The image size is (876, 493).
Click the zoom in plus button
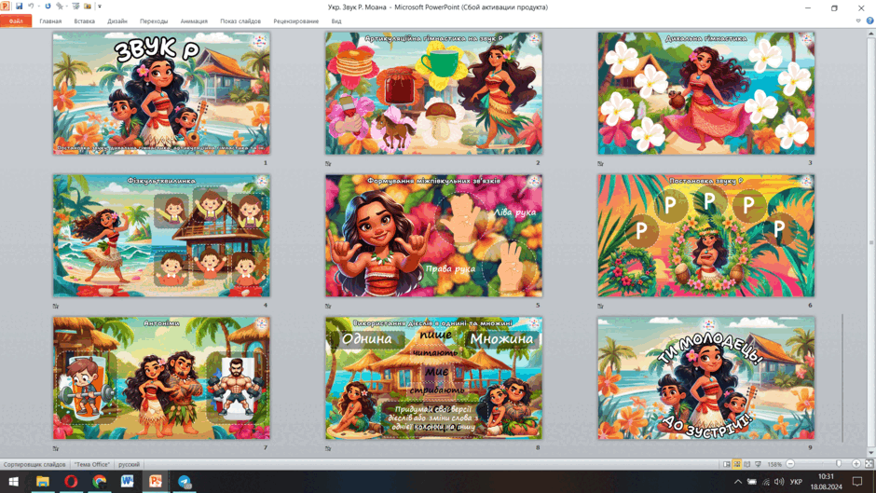pyautogui.click(x=856, y=464)
